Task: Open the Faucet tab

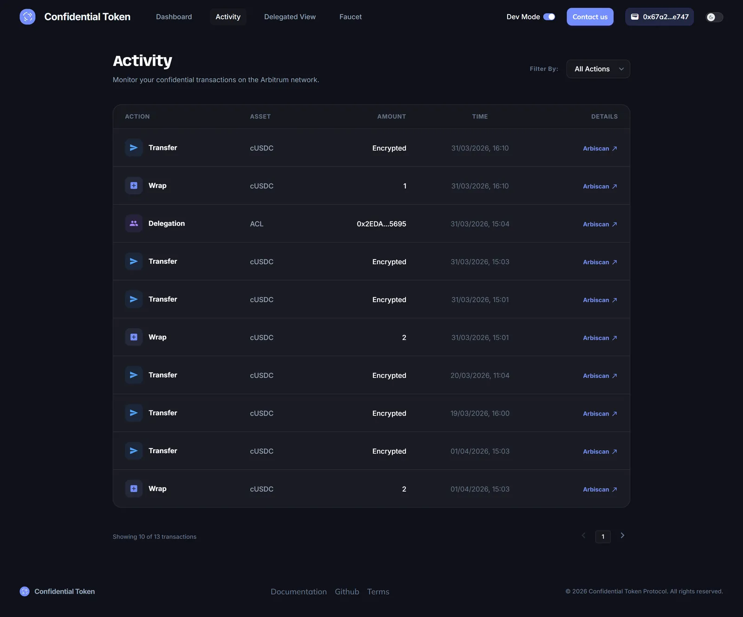Action: click(x=351, y=17)
